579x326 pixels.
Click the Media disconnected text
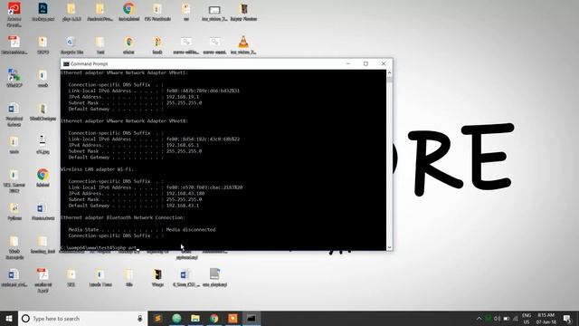click(191, 229)
